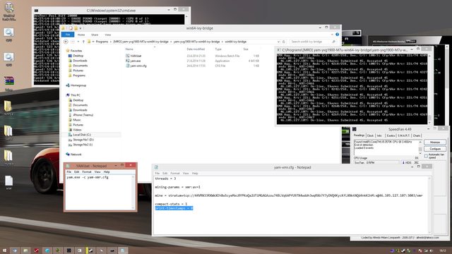Sort by the Date modified column header
452x254 pixels.
pyautogui.click(x=196, y=49)
